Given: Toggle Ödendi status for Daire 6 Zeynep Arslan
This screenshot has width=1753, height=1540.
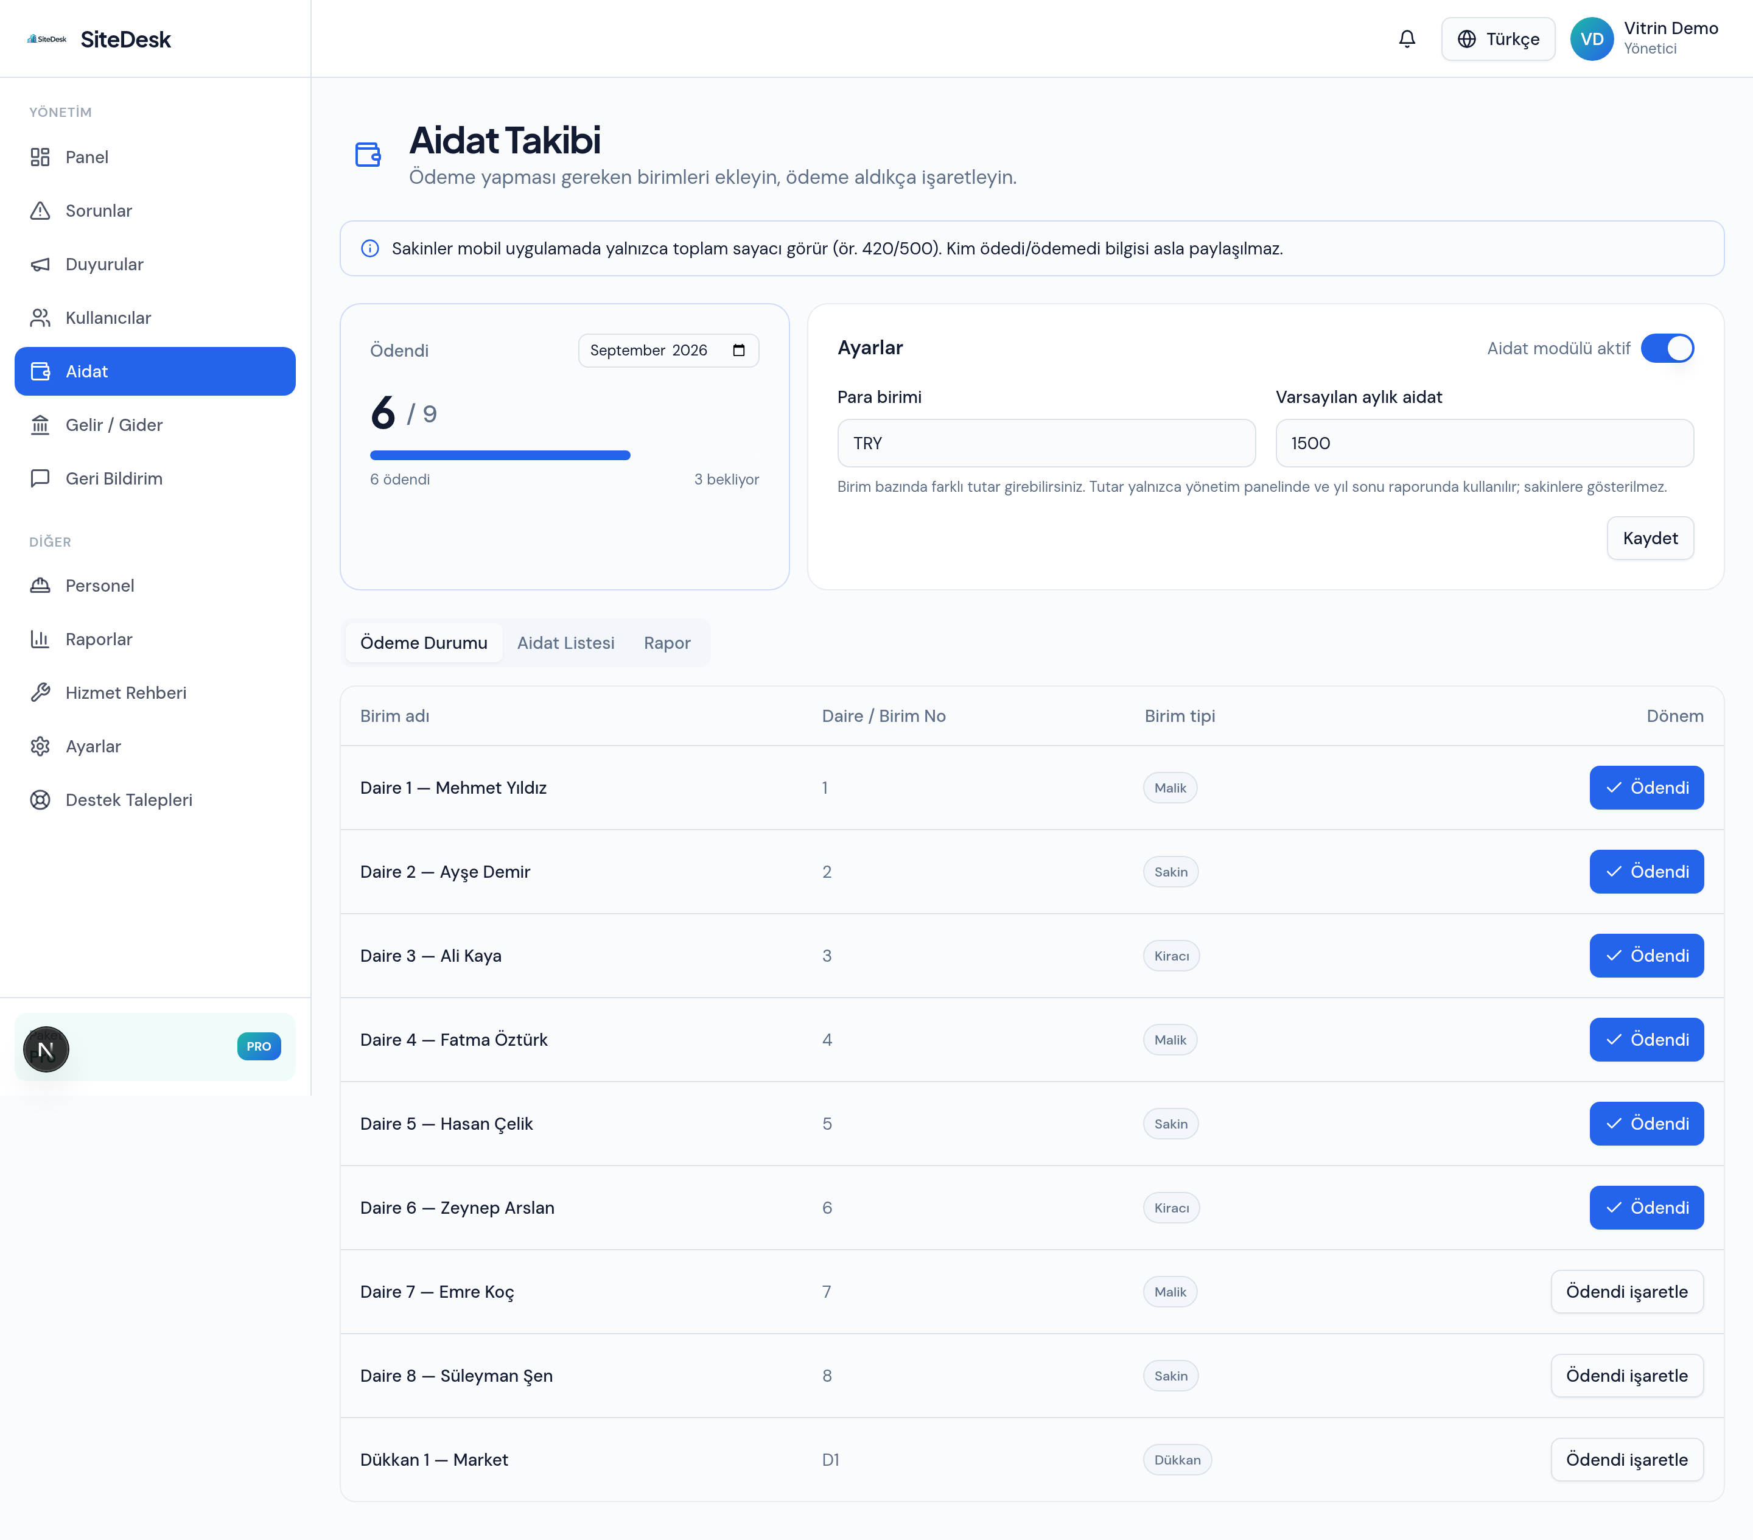Looking at the screenshot, I should coord(1646,1208).
